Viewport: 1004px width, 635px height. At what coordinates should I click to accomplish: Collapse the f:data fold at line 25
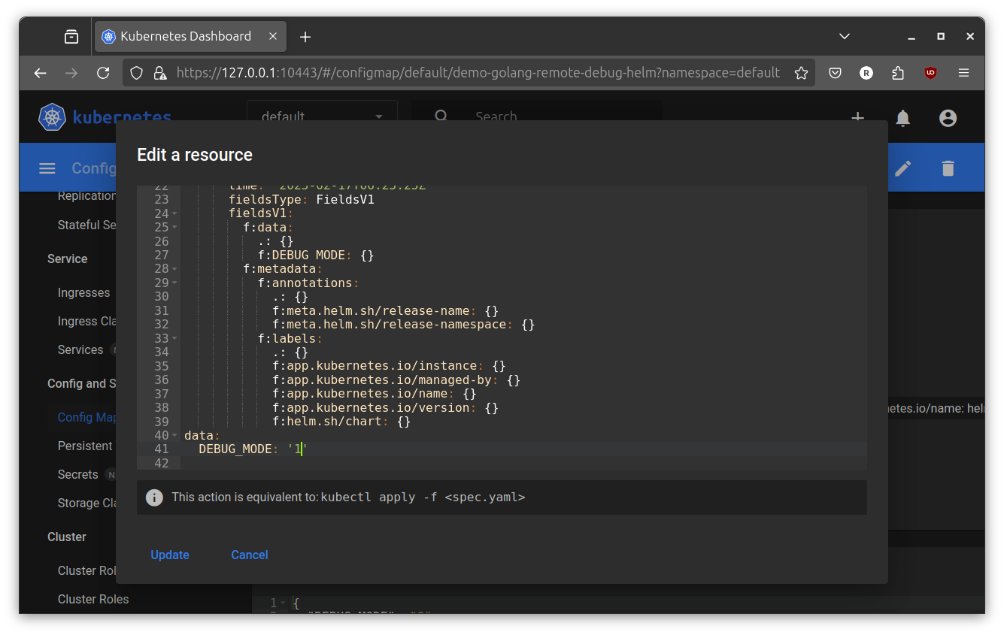pos(174,227)
